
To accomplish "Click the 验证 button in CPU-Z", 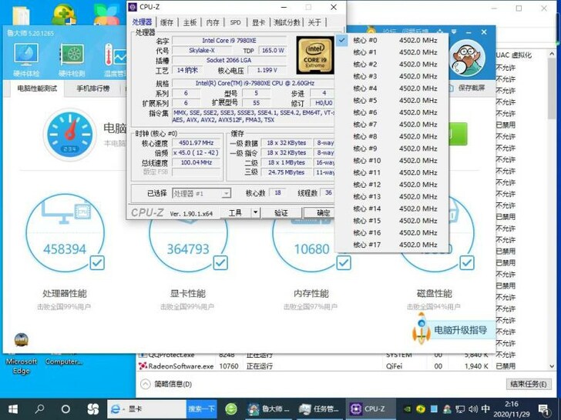I will pyautogui.click(x=281, y=213).
